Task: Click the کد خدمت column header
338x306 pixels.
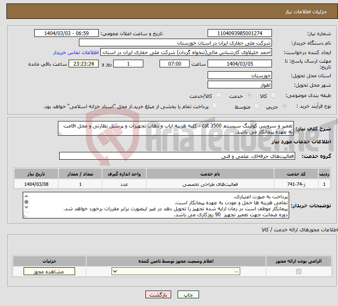Action: [296, 174]
